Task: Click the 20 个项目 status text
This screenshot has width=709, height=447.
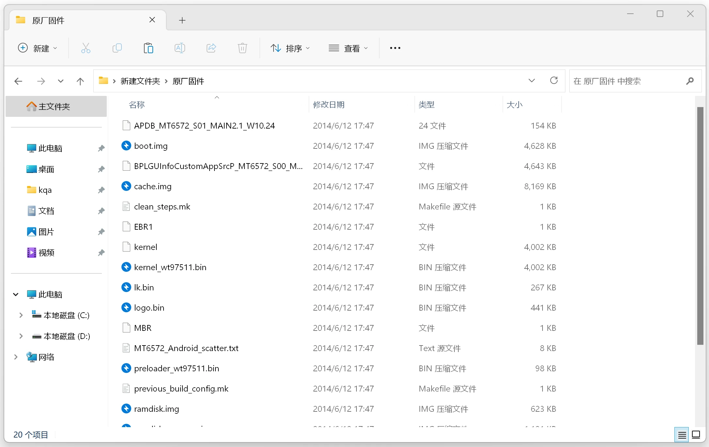Action: tap(31, 435)
